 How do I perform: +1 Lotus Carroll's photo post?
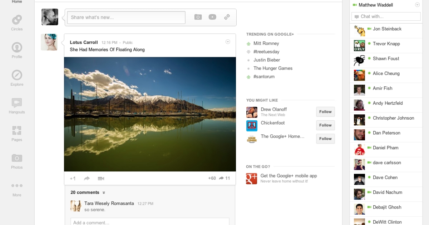[73, 178]
